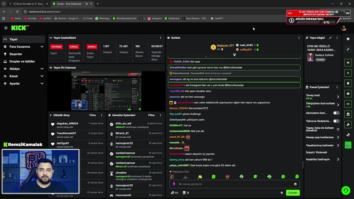Open a new browser tab
The image size is (354, 199).
coord(98,4)
